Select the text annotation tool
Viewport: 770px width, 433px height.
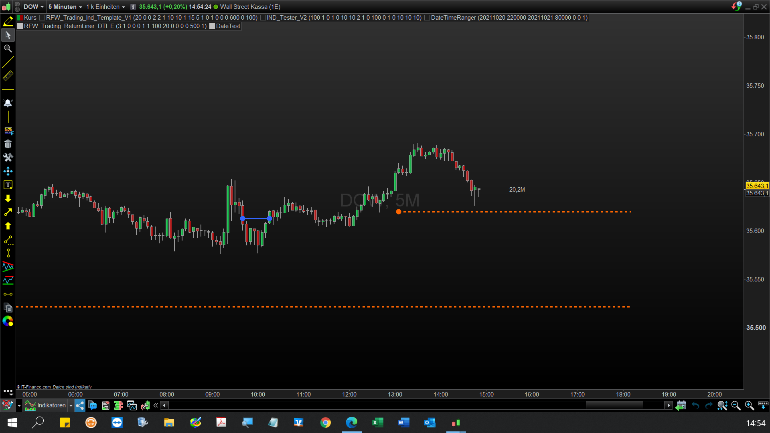(x=8, y=185)
